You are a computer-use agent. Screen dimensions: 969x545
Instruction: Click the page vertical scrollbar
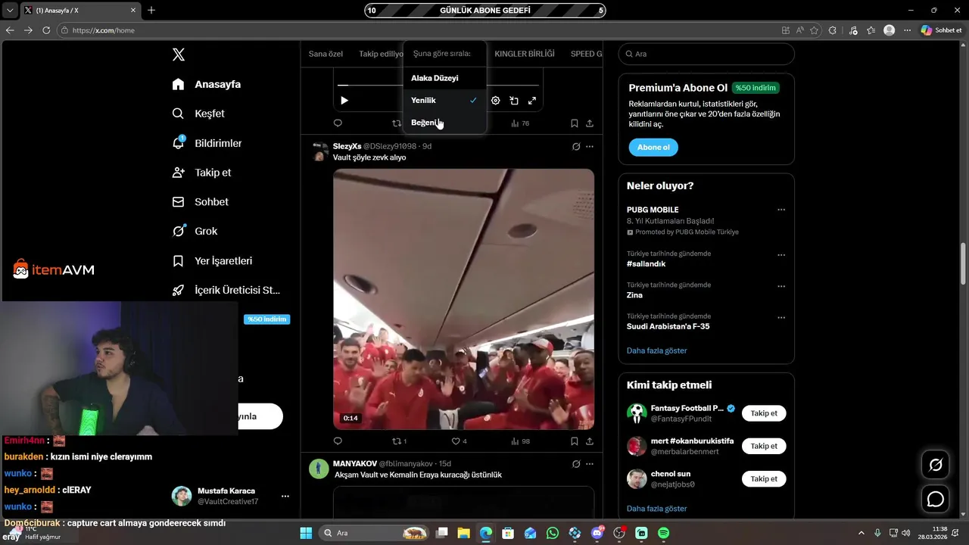coord(964,263)
